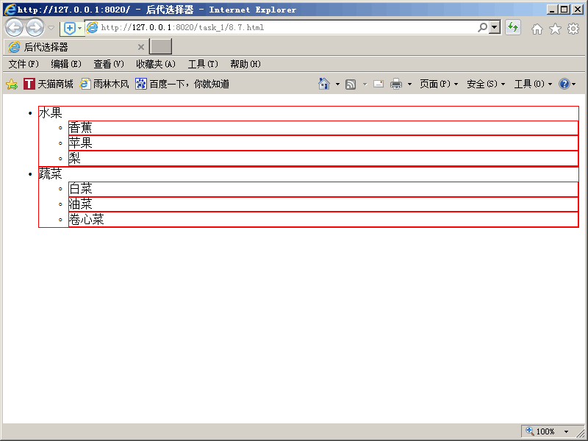Open the address bar autocomplete dropdown

click(495, 27)
